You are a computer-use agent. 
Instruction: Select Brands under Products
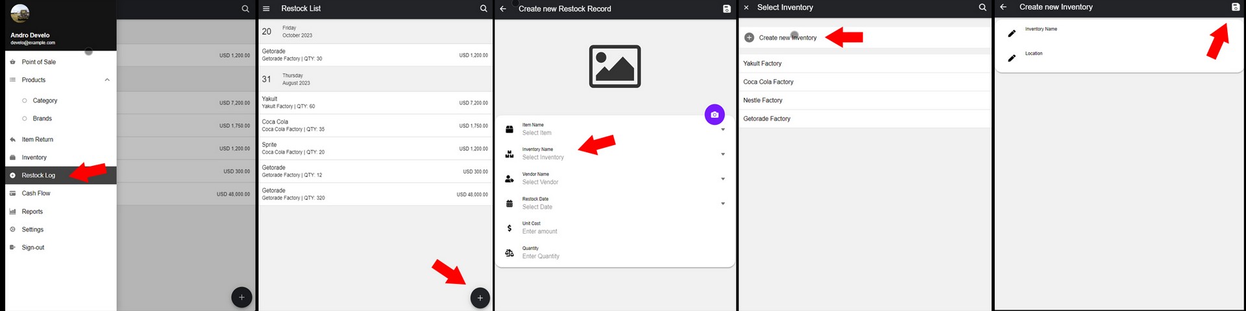(x=42, y=119)
